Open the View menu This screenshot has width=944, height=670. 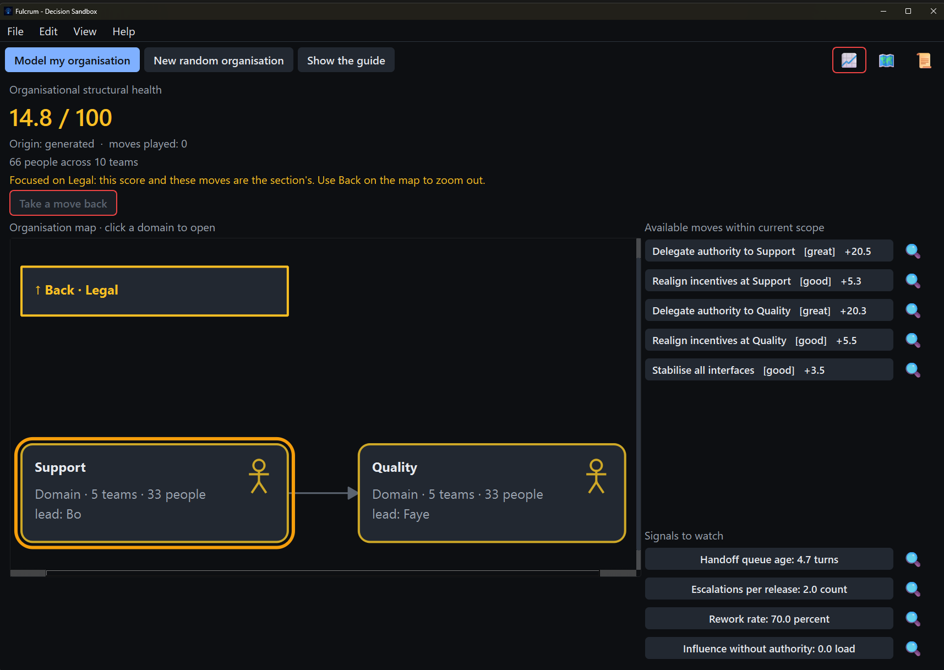pyautogui.click(x=85, y=31)
